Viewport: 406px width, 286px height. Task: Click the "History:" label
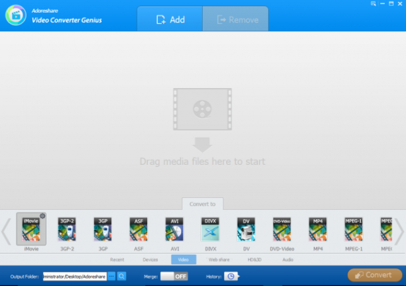(x=214, y=277)
